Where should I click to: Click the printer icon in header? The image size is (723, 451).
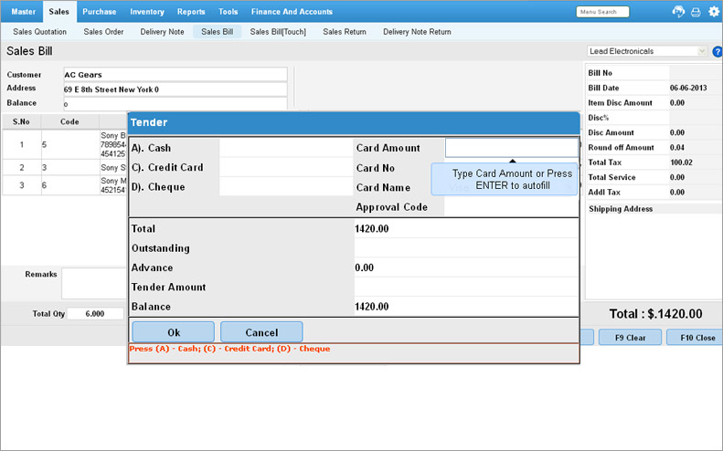click(696, 12)
